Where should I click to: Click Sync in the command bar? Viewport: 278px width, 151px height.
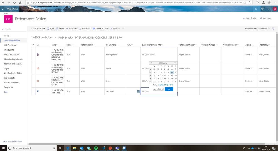50,29
